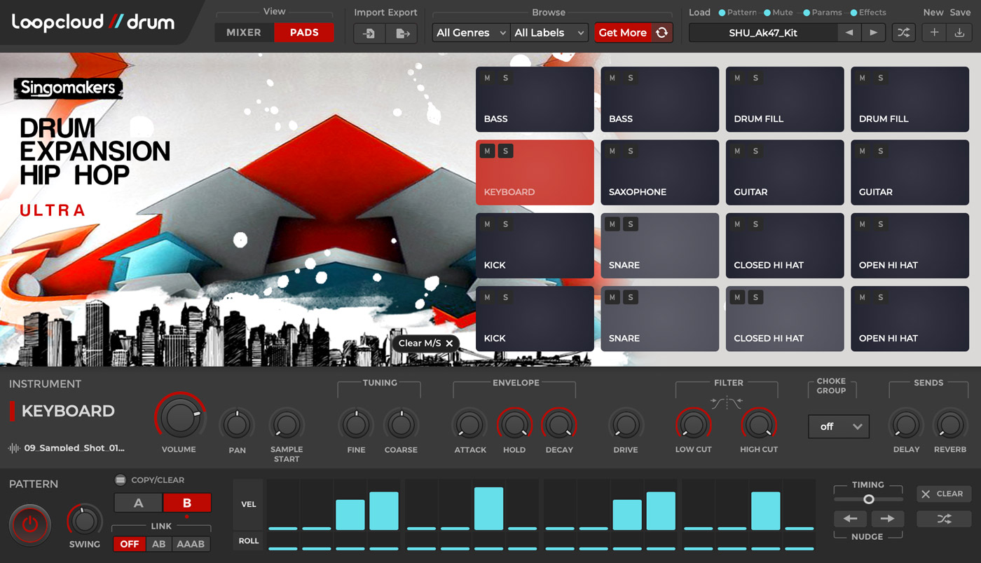Click the High Cut filter knob
This screenshot has width=981, height=563.
[759, 425]
